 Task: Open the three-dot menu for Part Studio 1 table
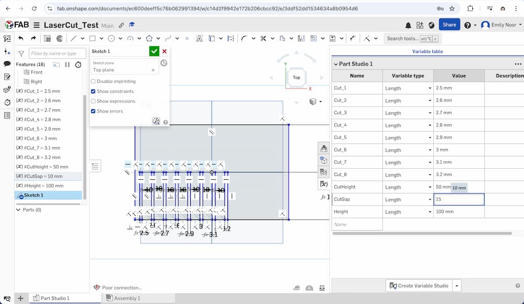518,64
